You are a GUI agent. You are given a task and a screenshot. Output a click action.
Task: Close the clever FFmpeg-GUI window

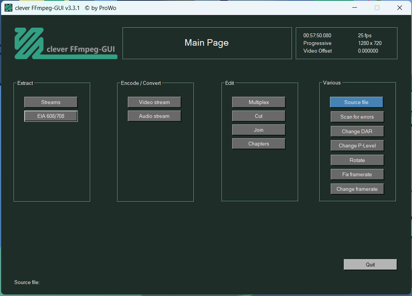400,8
